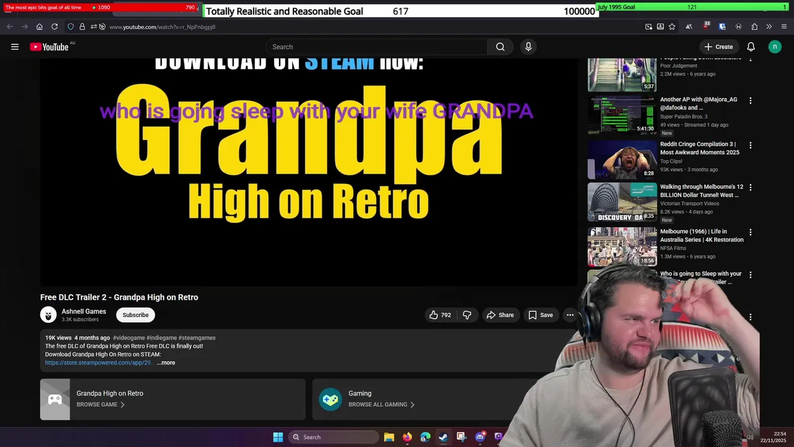
Task: Open tracking protection shield panel
Action: click(x=71, y=27)
